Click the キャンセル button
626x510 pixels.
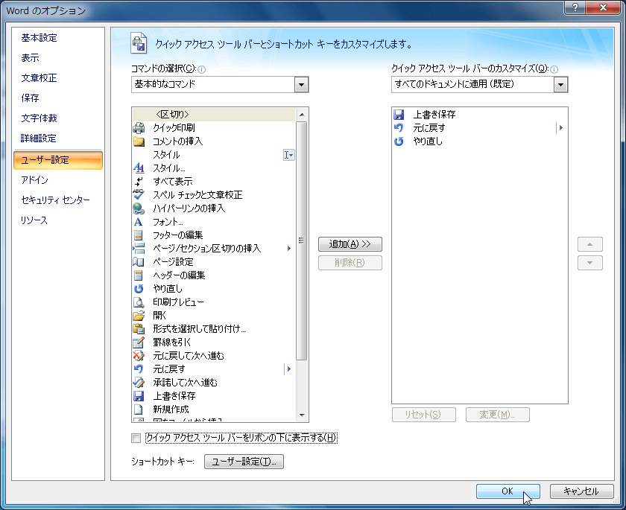[582, 491]
